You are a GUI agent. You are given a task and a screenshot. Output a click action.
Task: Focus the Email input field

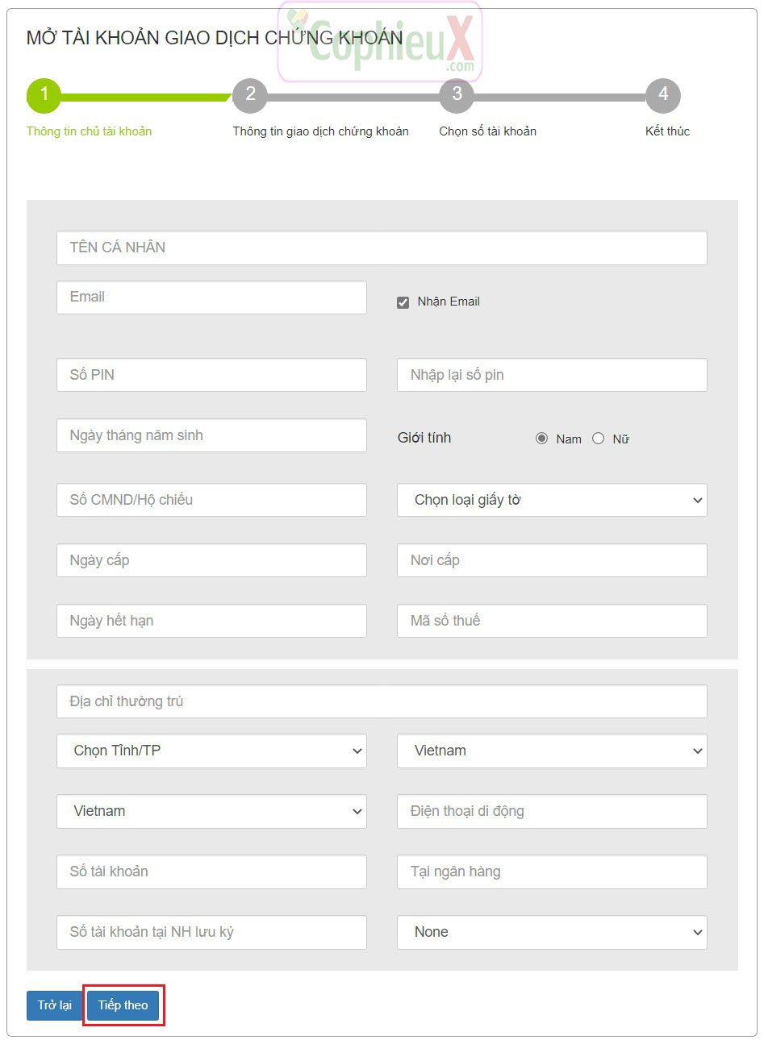pyautogui.click(x=211, y=297)
